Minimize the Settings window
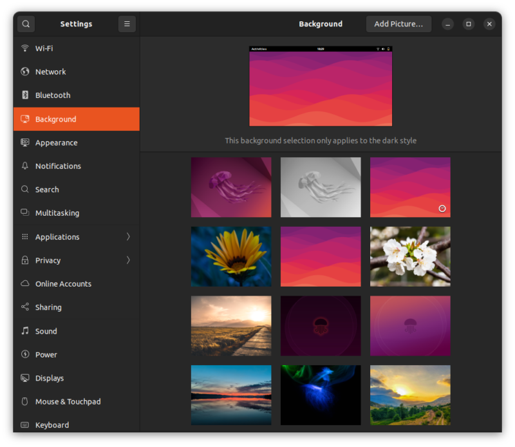Image resolution: width=515 pixels, height=447 pixels. tap(447, 24)
